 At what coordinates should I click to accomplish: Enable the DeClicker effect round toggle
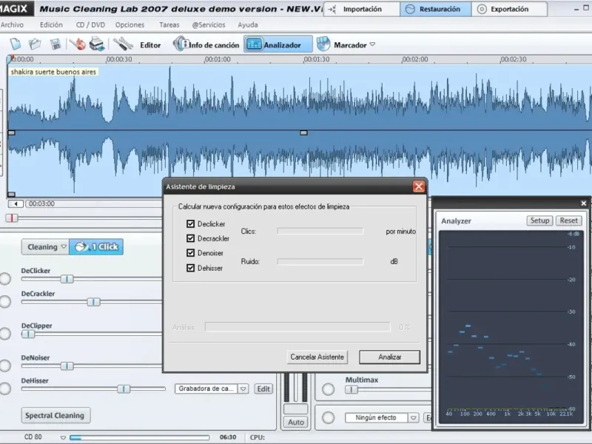(6, 278)
